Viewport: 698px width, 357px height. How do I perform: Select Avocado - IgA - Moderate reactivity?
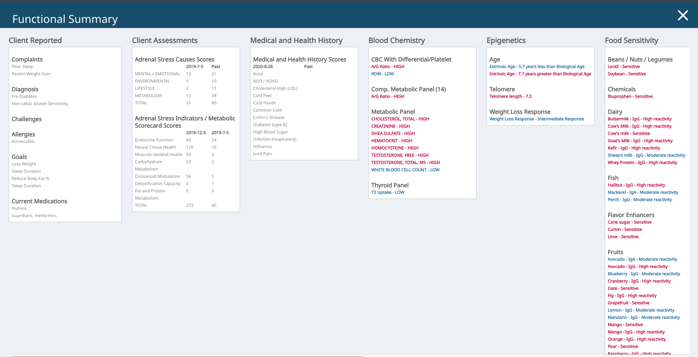[x=642, y=259]
